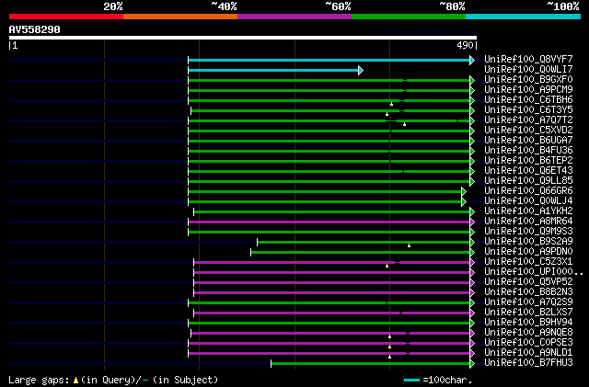This screenshot has height=387, width=589.
Task: Click the purple alignment bar for B8B2N3
Action: click(x=334, y=293)
